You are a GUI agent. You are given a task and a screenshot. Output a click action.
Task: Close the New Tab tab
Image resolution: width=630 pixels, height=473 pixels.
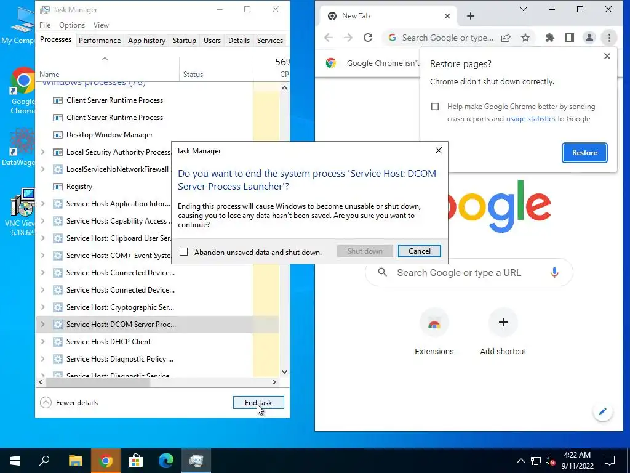(x=447, y=16)
